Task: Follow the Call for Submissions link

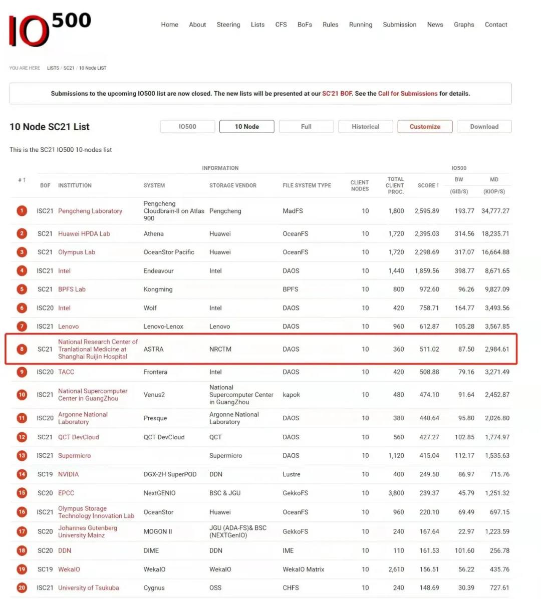Action: [x=407, y=94]
